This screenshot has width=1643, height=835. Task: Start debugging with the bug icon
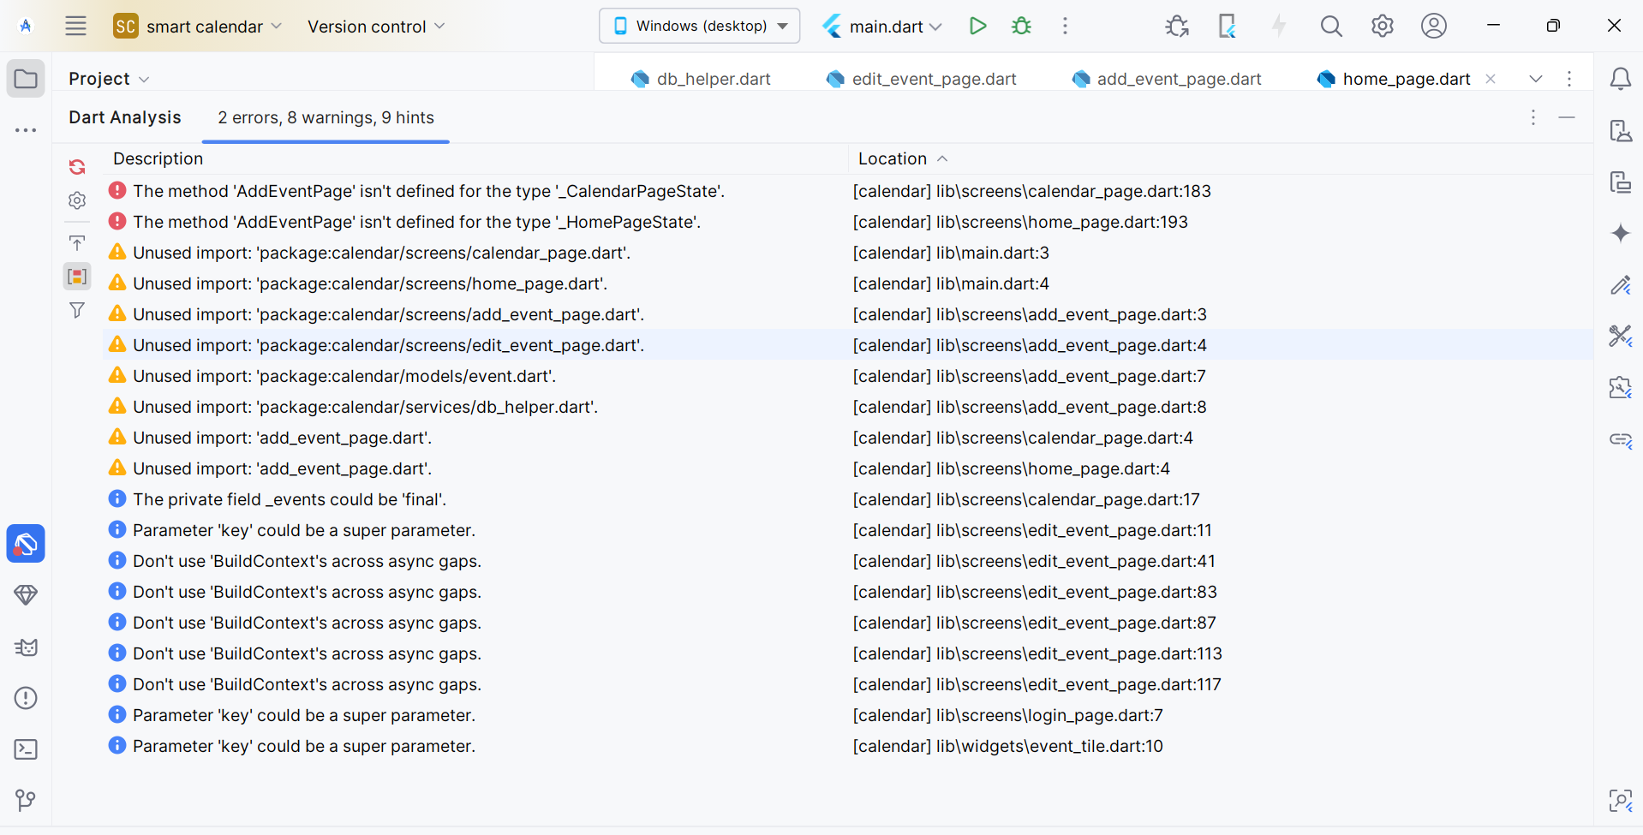tap(1021, 26)
